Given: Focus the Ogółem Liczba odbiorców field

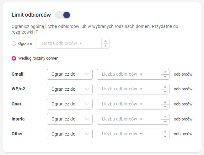Looking at the screenshot, I should point(69,43).
